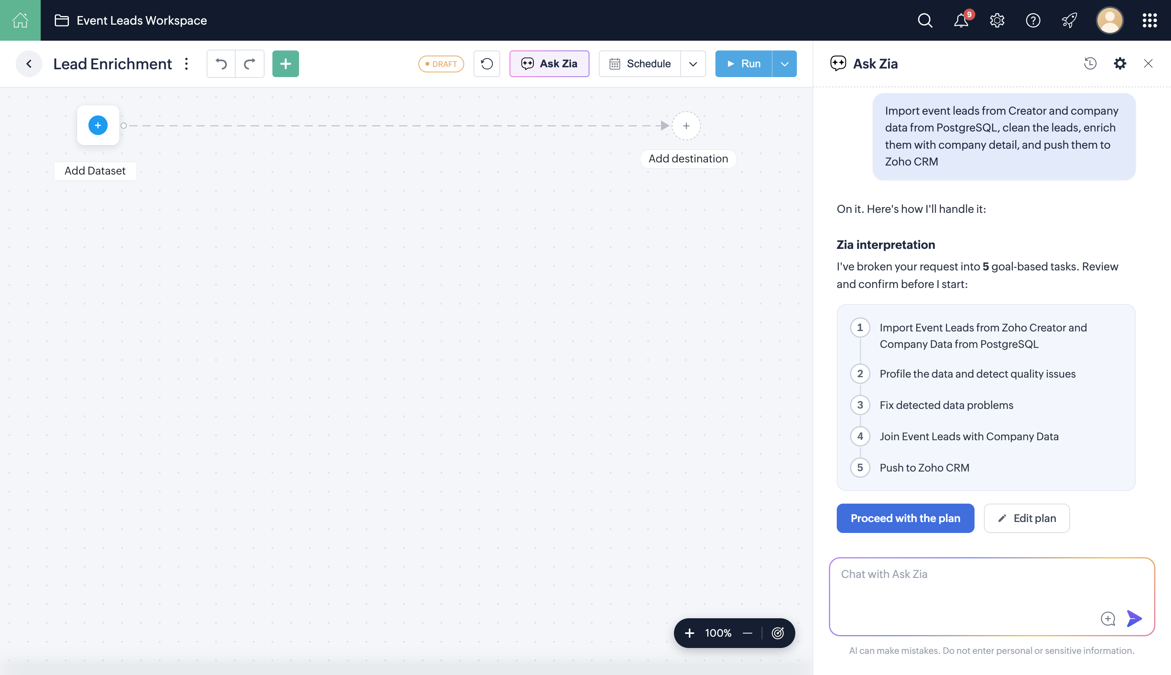This screenshot has height=675, width=1171.
Task: Click the Edit plan button
Action: click(x=1026, y=518)
